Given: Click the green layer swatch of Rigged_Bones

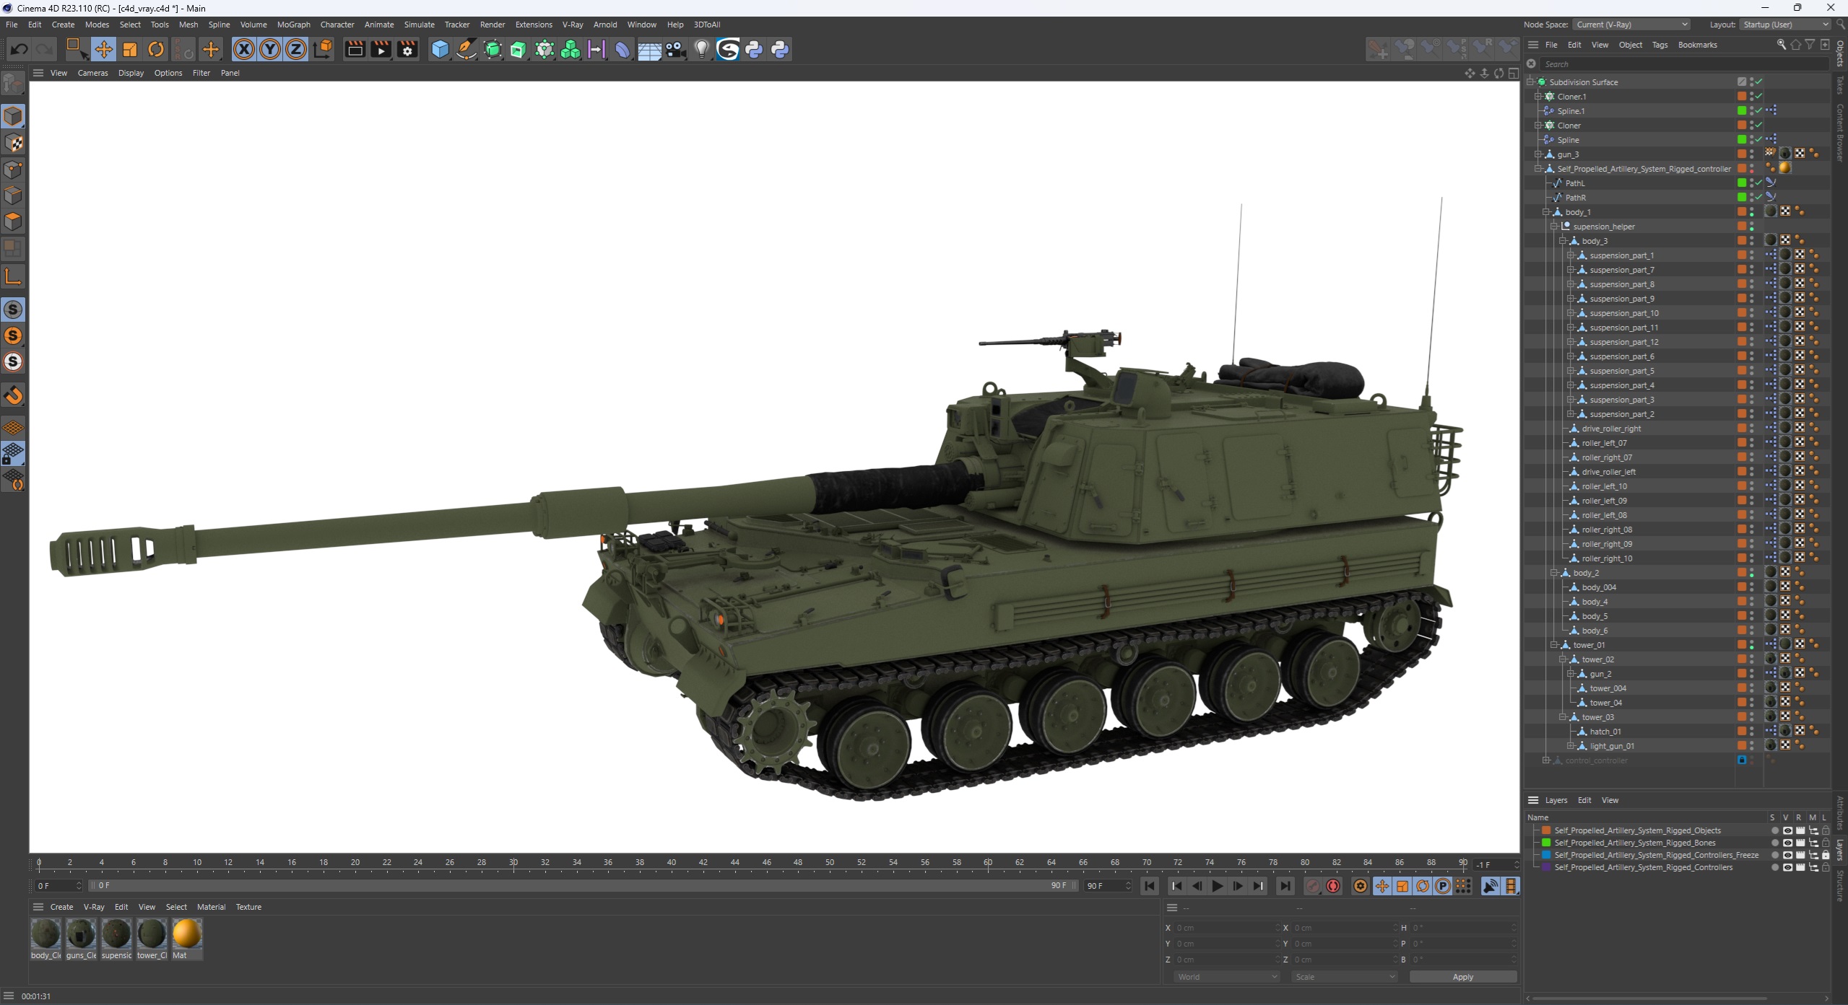Looking at the screenshot, I should (x=1546, y=843).
